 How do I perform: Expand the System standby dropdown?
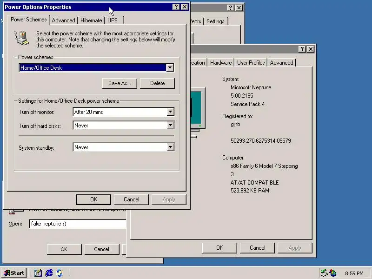coord(170,147)
